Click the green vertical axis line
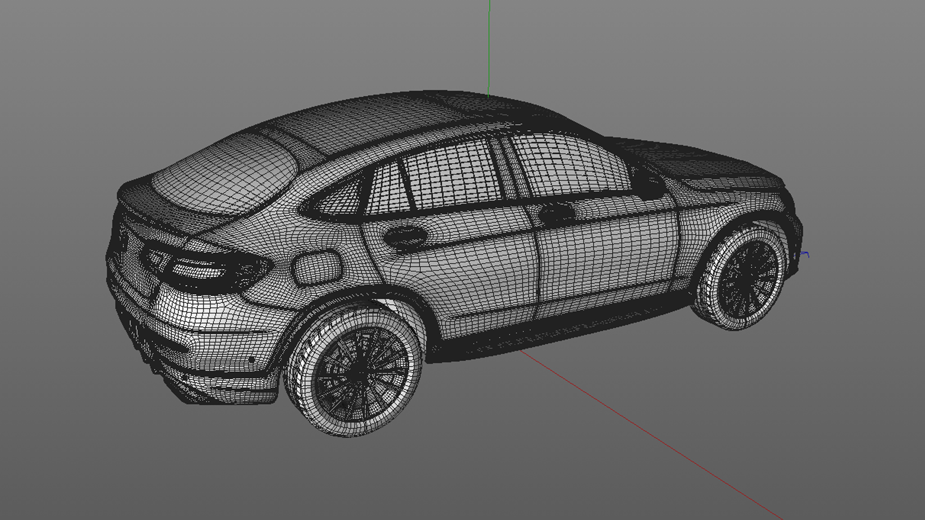This screenshot has width=925, height=520. point(489,48)
